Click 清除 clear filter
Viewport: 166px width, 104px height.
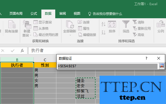click(x=138, y=22)
